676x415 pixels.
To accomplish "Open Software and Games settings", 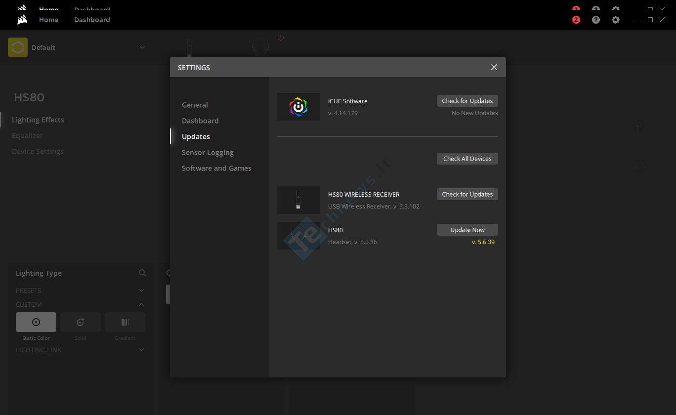I will (216, 168).
